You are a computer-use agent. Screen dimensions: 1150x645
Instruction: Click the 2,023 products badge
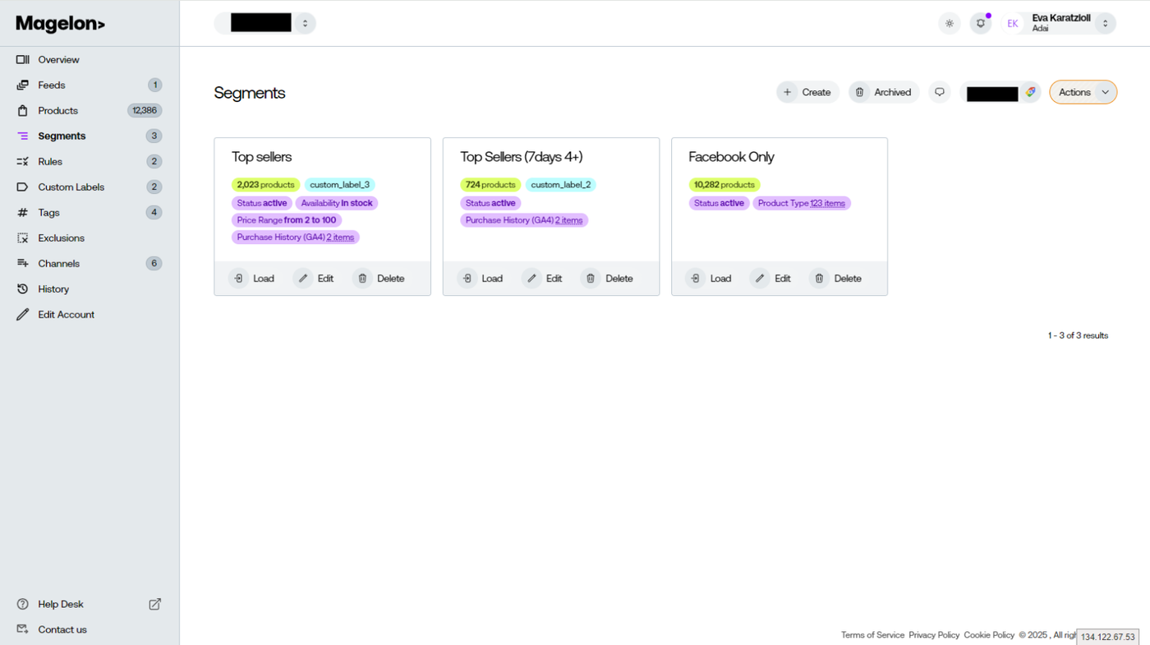(x=265, y=185)
